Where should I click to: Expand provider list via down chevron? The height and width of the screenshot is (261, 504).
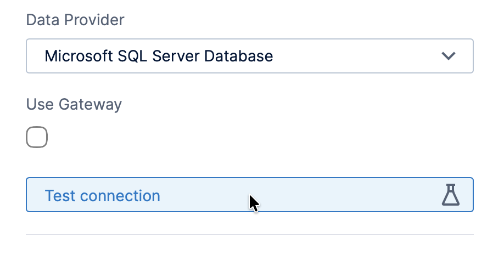(x=449, y=56)
